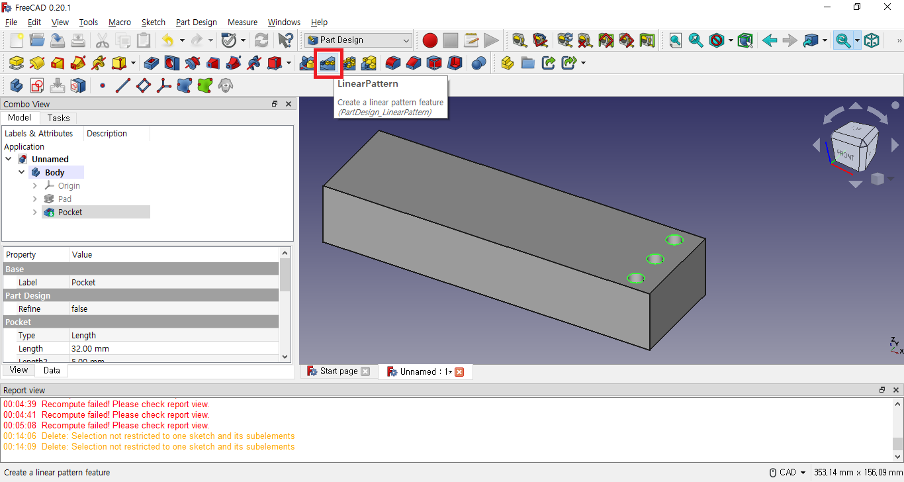
Task: Expand the Origin tree node
Action: point(35,186)
